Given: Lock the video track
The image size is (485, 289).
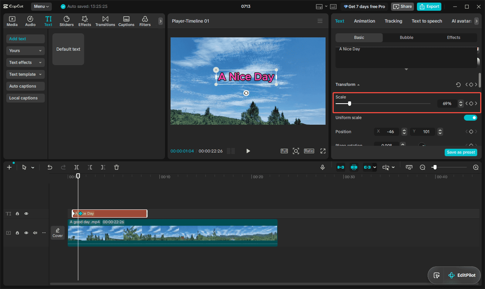Looking at the screenshot, I should tap(17, 233).
